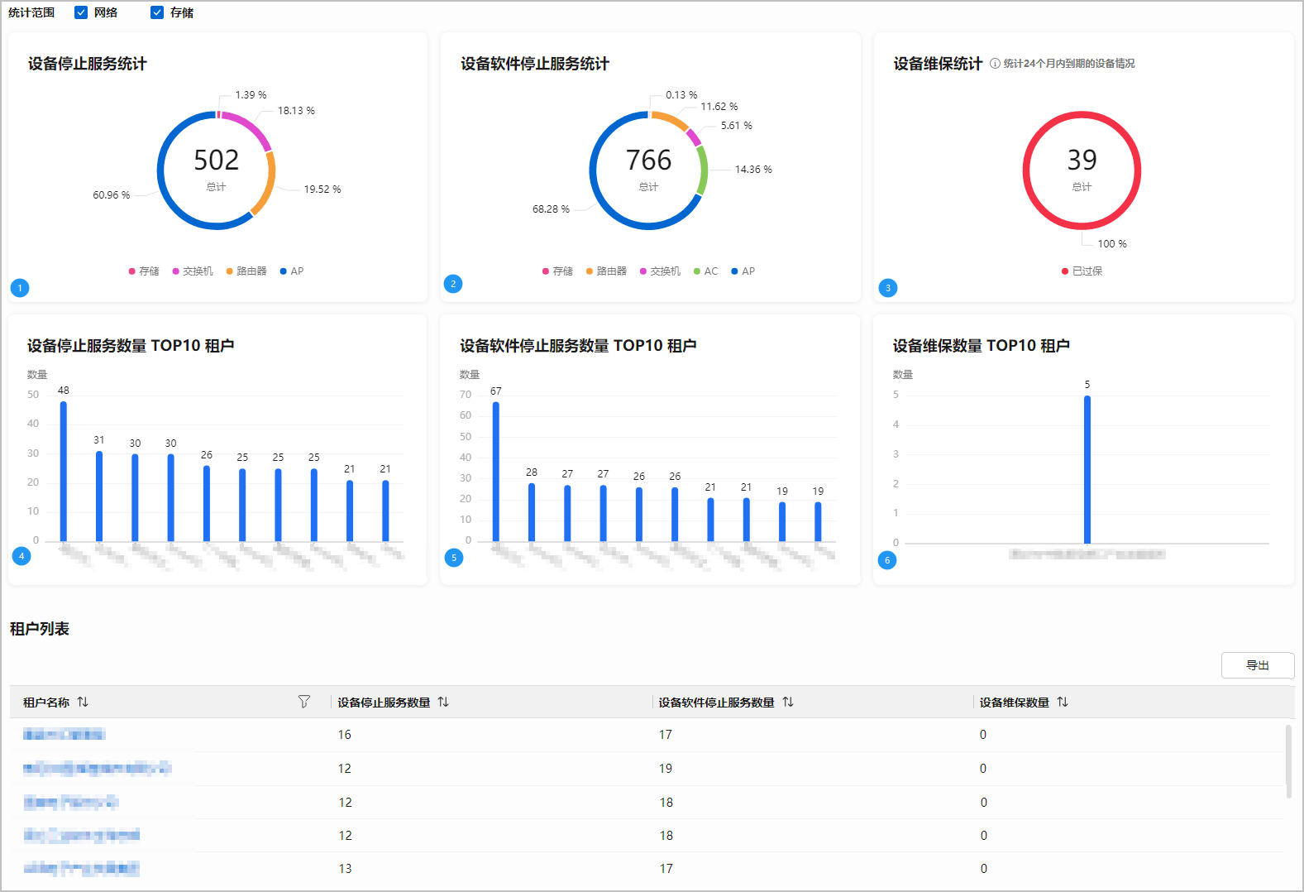
Task: Sort by 设备维保数量 column
Action: [x=1063, y=702]
